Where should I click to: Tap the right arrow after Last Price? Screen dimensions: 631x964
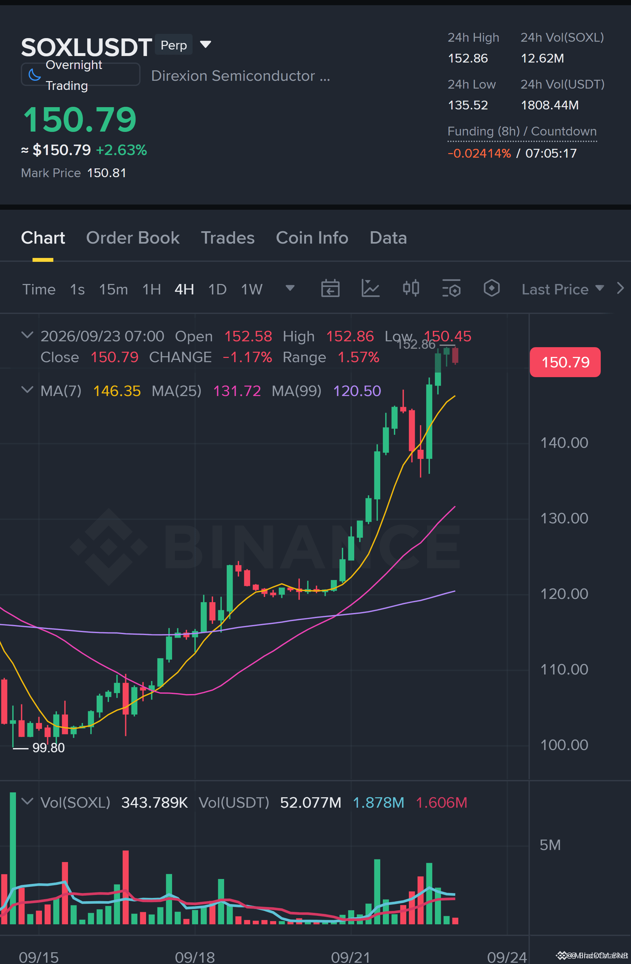(x=620, y=289)
